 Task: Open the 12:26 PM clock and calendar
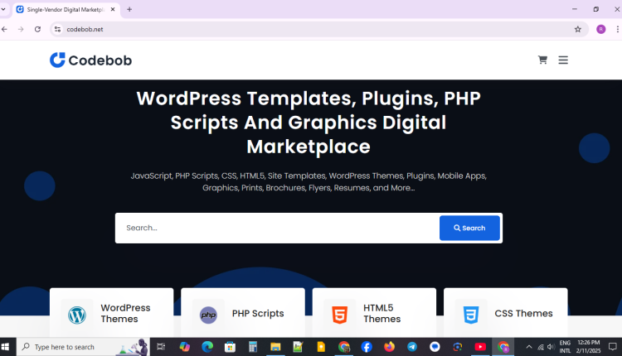[x=588, y=347]
